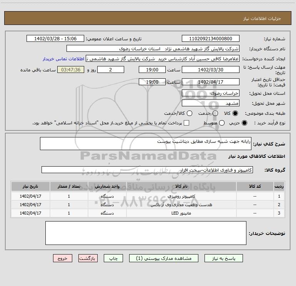
Task: Click the واحد شمارش column header
Action: [107, 186]
